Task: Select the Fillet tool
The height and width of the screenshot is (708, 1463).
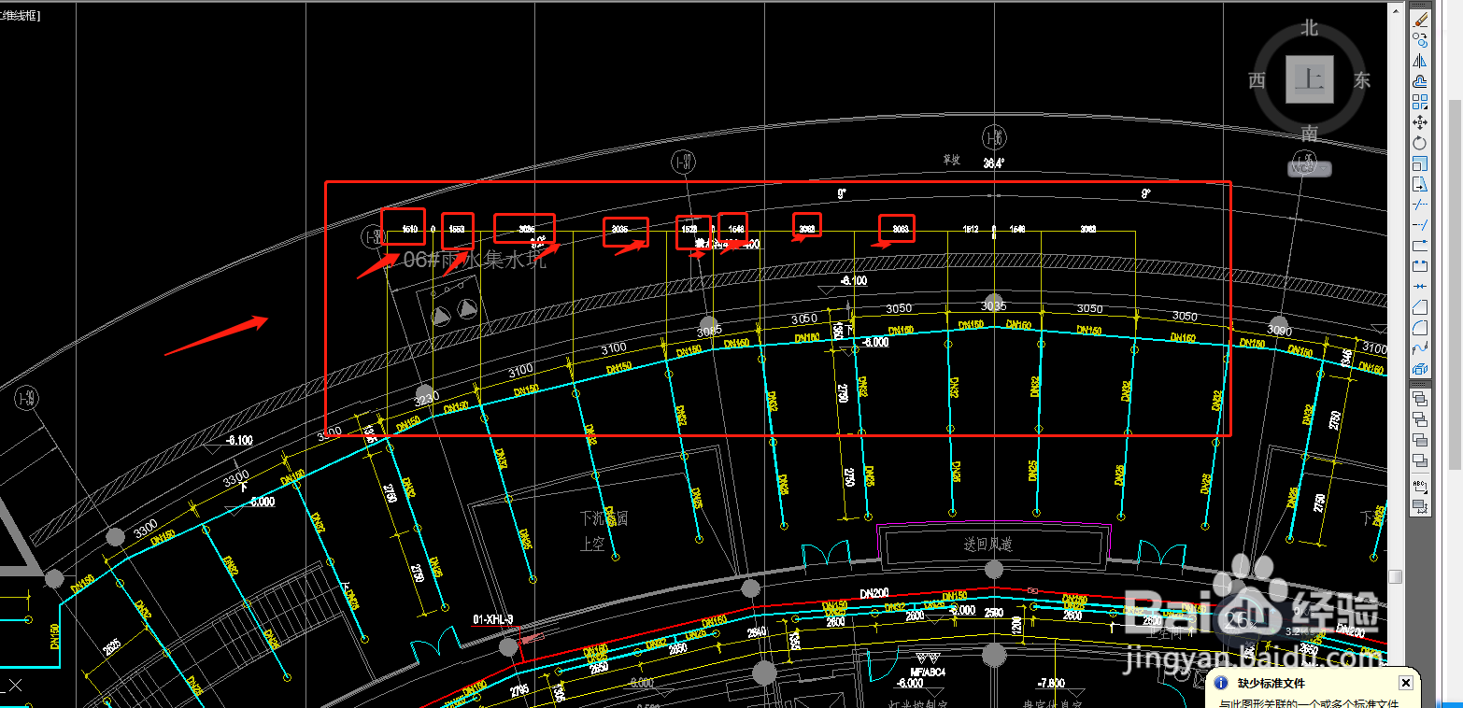Action: click(x=1420, y=326)
